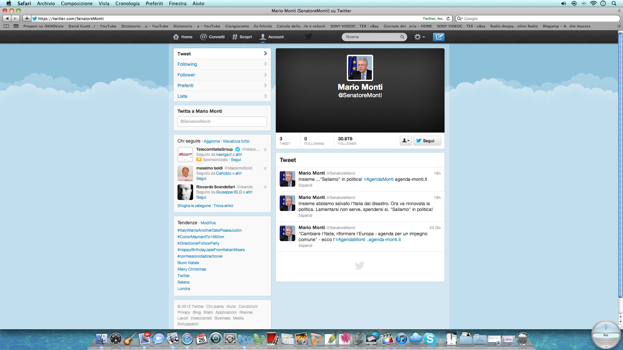The height and width of the screenshot is (350, 623).
Task: Open Mail with 291 badge in Dock
Action: click(x=144, y=339)
